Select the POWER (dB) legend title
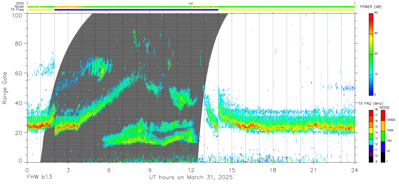 (371, 7)
